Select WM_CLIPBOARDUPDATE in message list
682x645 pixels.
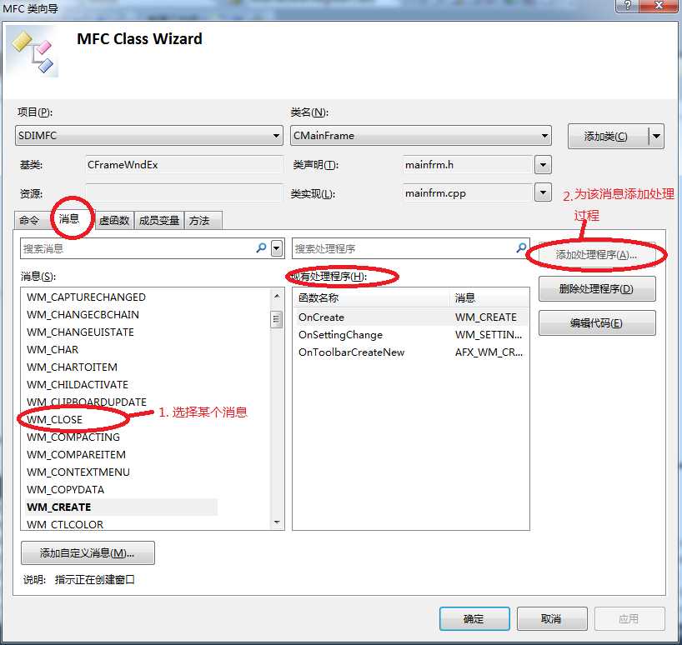click(x=87, y=402)
